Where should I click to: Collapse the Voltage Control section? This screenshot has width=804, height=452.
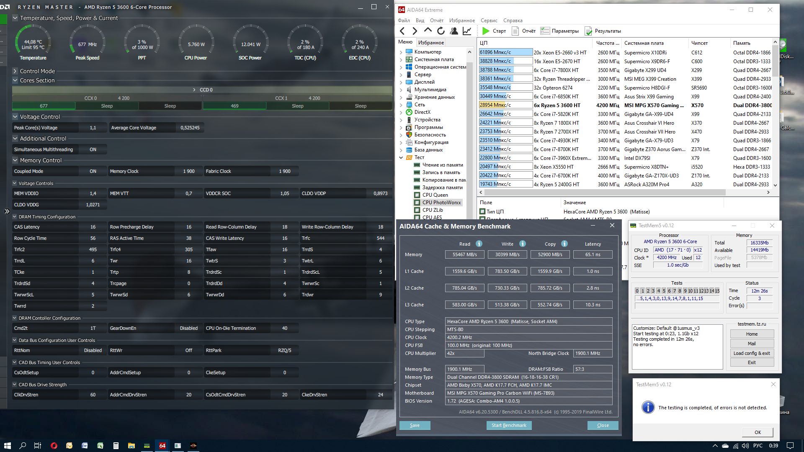pos(15,117)
